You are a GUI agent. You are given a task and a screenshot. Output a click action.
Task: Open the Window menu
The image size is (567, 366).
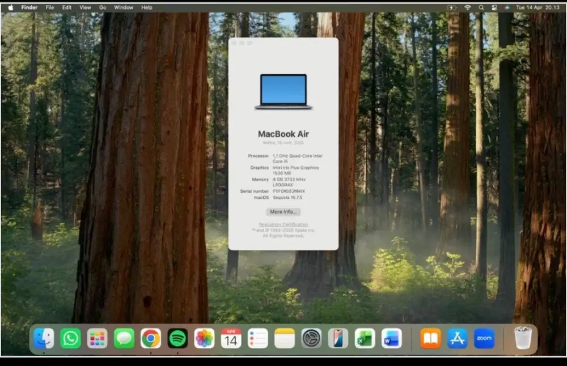pyautogui.click(x=124, y=7)
